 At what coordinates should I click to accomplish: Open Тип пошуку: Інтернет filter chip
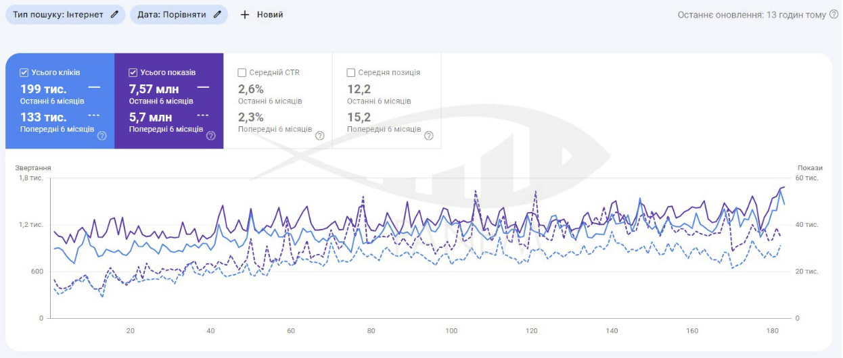(x=58, y=14)
